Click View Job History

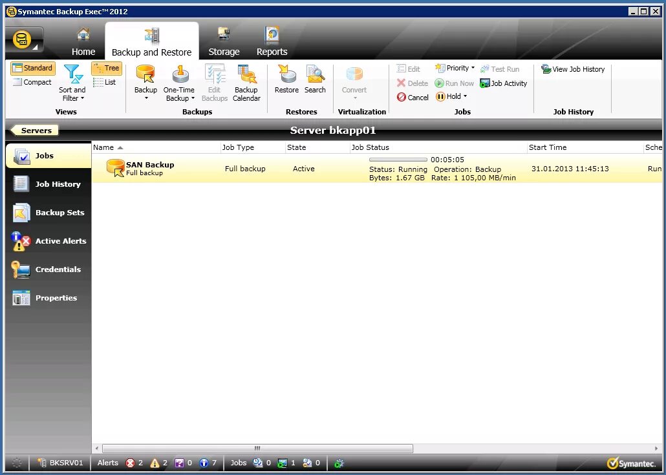[x=573, y=69]
